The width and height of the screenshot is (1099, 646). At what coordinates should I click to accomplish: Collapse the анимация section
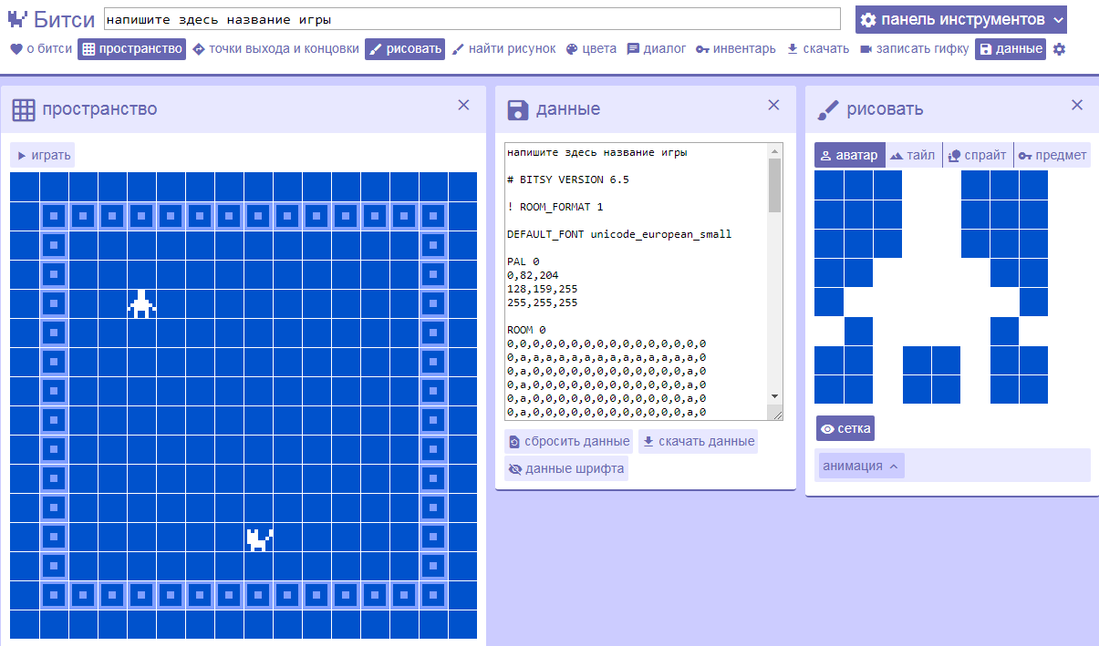click(x=861, y=466)
